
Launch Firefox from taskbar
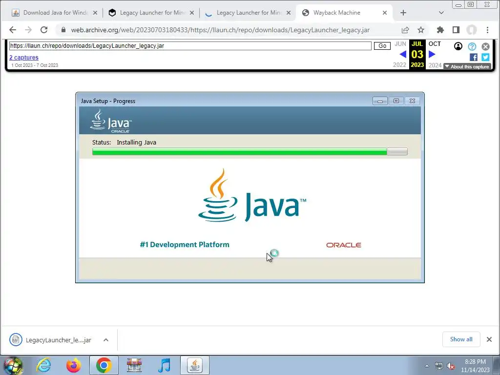point(74,365)
